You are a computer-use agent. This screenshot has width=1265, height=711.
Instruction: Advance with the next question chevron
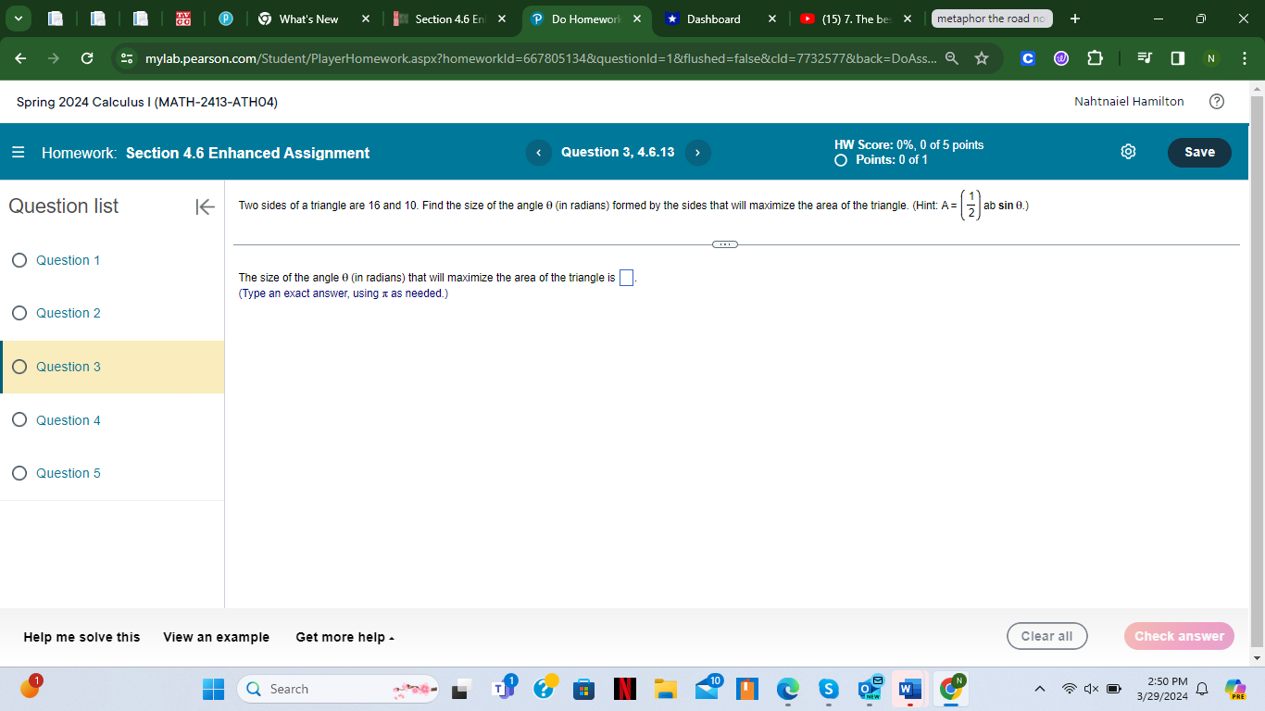(697, 152)
